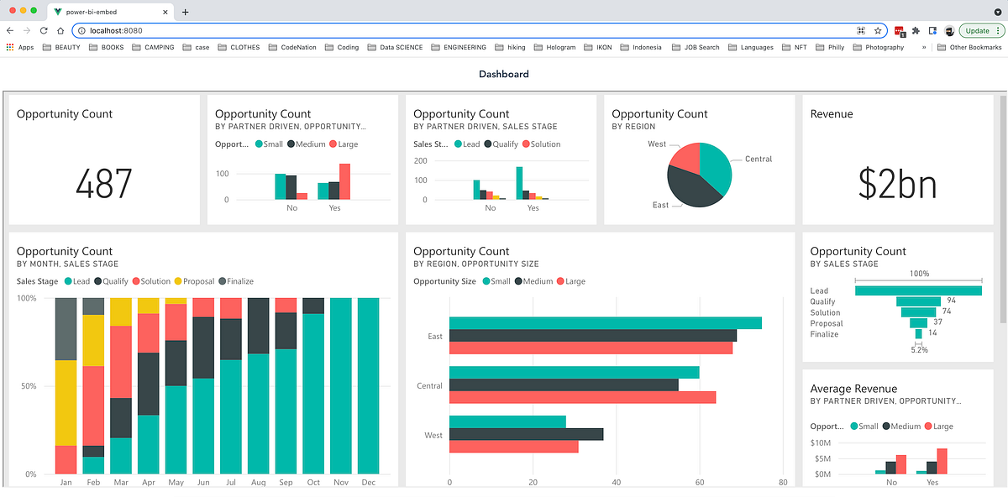
Task: Bookmark the page using the star icon
Action: tap(878, 29)
